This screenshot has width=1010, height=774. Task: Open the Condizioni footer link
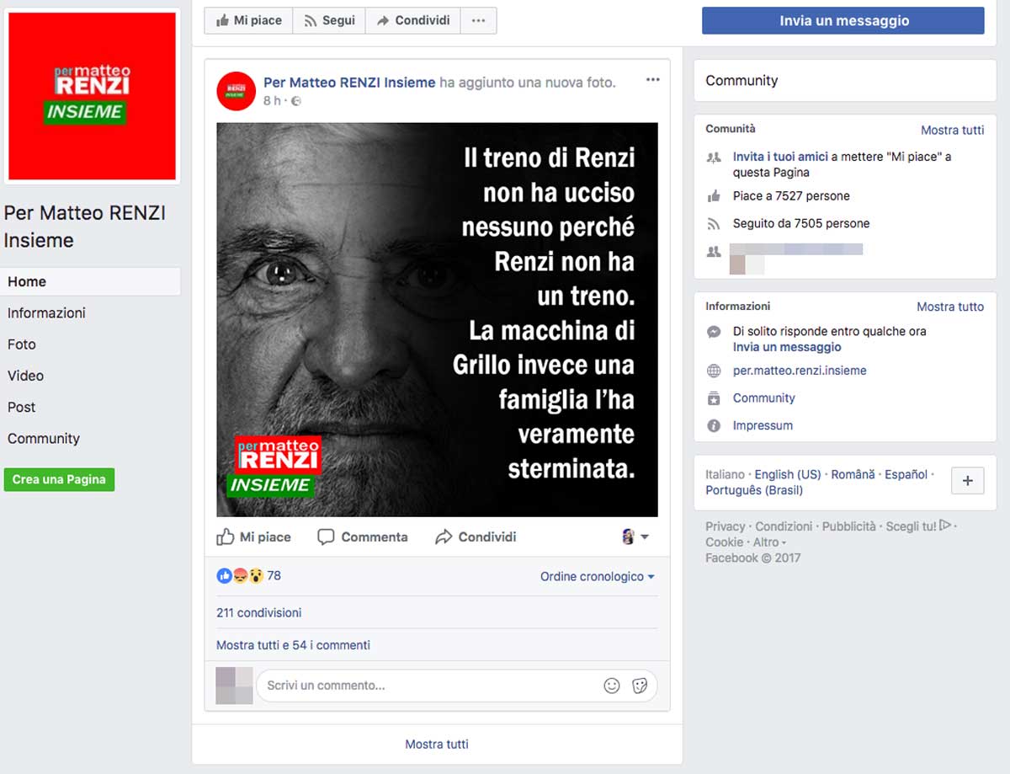(x=784, y=526)
